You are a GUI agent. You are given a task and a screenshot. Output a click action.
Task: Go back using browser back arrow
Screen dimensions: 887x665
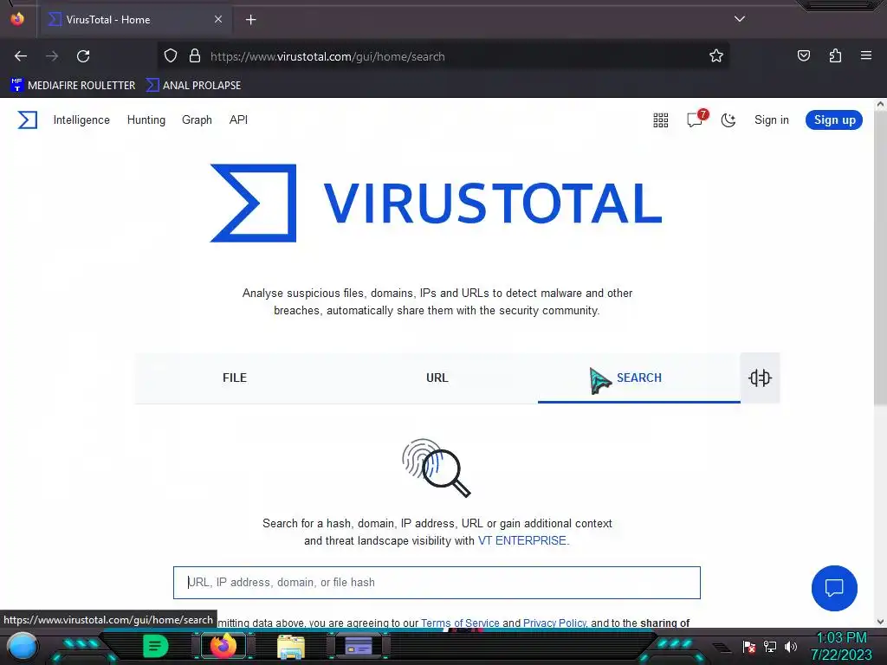(x=21, y=56)
